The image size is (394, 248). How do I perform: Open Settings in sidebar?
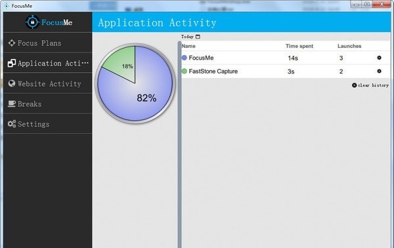click(48, 124)
